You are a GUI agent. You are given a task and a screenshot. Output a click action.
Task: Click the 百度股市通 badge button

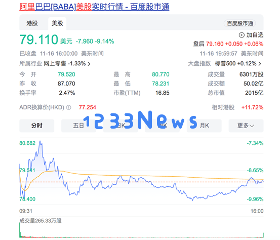(x=239, y=23)
